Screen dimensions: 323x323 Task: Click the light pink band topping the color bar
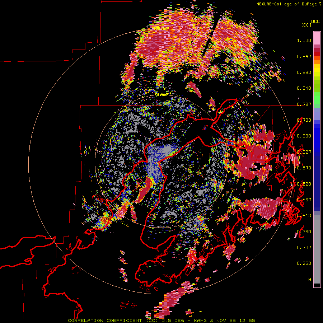tap(317, 38)
